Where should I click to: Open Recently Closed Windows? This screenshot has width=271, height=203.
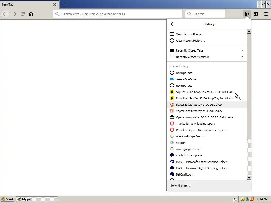pos(207,57)
